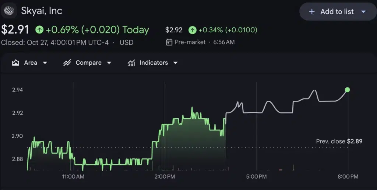Image resolution: width=377 pixels, height=190 pixels.
Task: Click the Prev. close $2.89 label
Action: [339, 141]
